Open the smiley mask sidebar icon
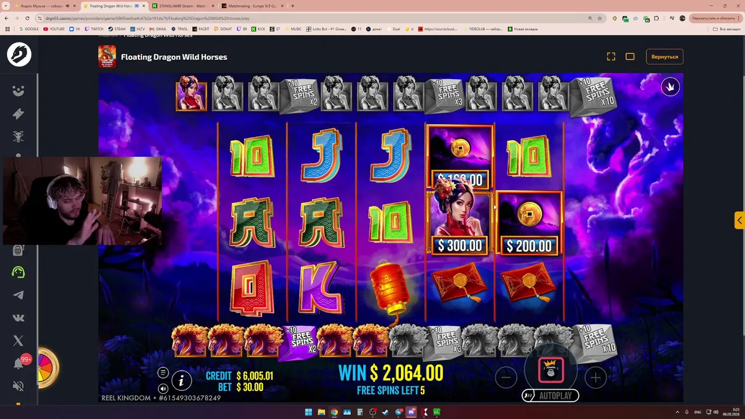Viewport: 745px width, 419px height. pyautogui.click(x=19, y=91)
